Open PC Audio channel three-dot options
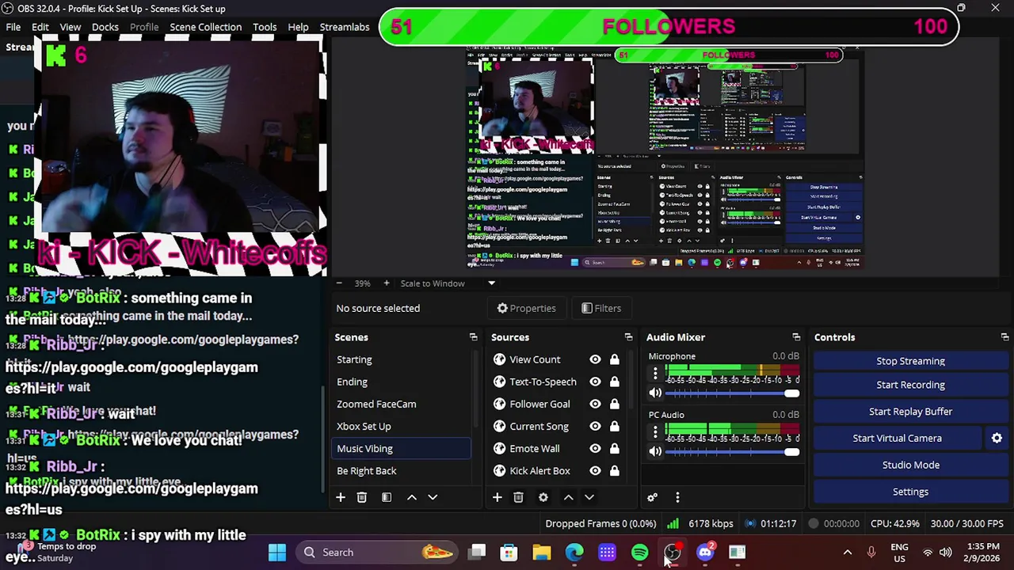 655,431
